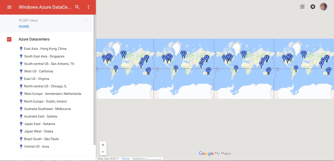334x161 pixels.
Task: Zoom out on the map
Action: (x=103, y=152)
